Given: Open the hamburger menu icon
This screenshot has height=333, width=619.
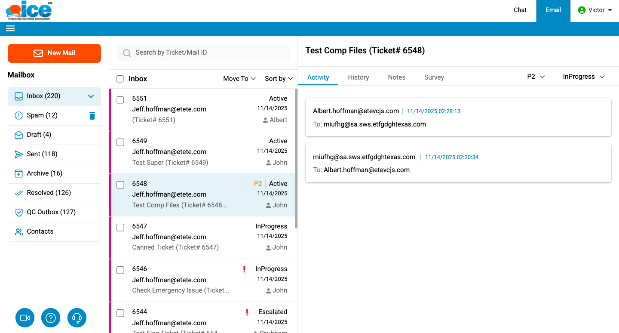Looking at the screenshot, I should tap(10, 28).
